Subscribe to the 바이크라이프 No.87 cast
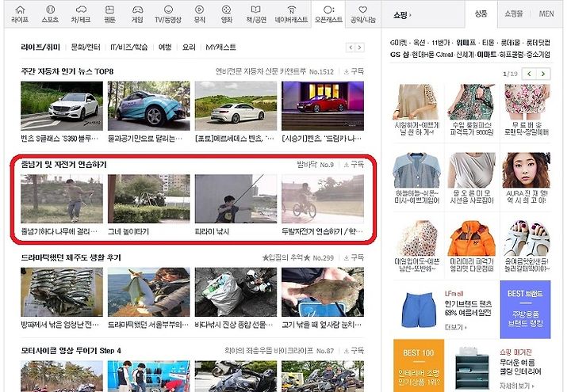 pos(354,351)
